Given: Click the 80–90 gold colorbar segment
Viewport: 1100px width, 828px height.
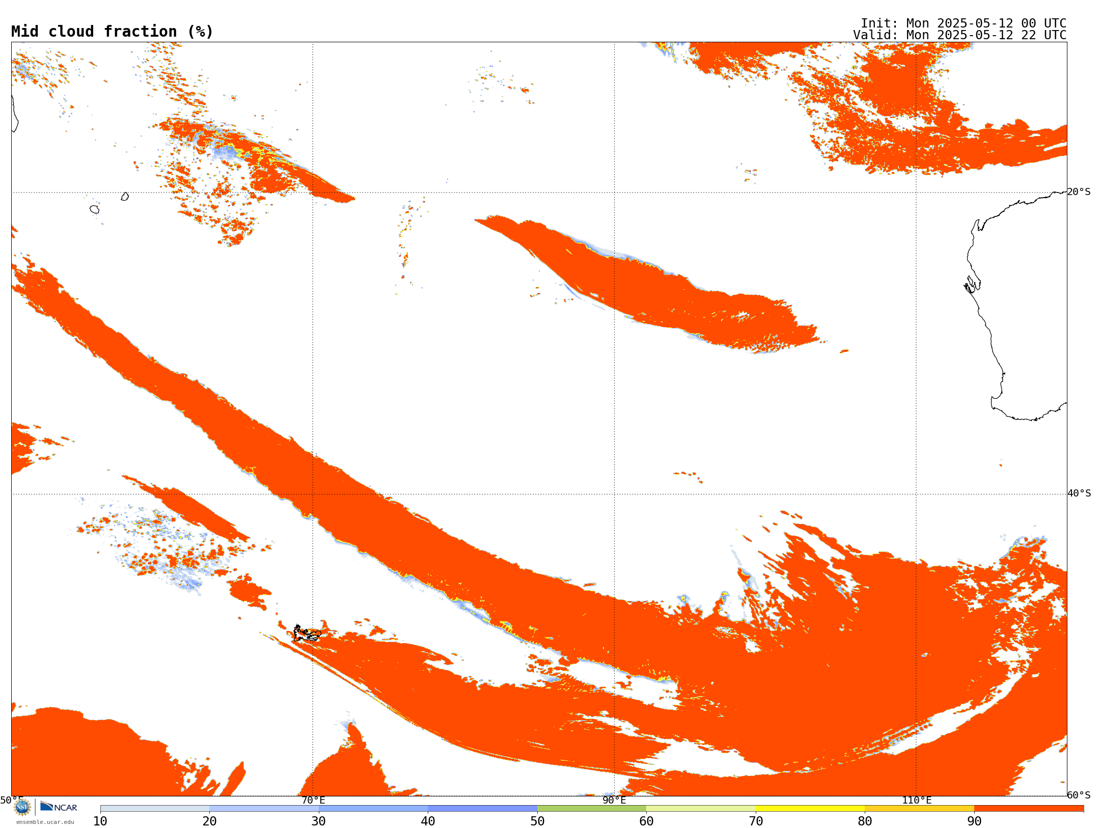Looking at the screenshot, I should pyautogui.click(x=920, y=809).
